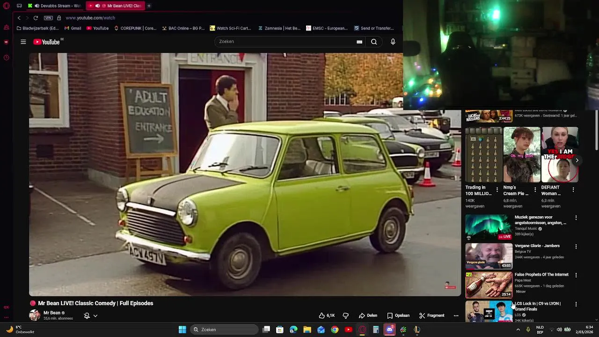This screenshot has width=599, height=337.
Task: Open options for Muziek genezen live stream
Action: (576, 218)
